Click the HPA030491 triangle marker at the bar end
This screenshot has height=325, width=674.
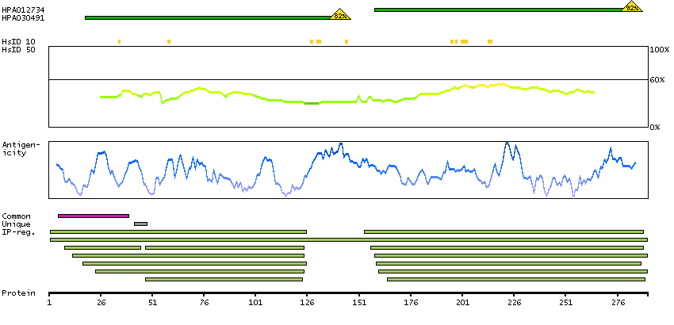click(x=340, y=14)
